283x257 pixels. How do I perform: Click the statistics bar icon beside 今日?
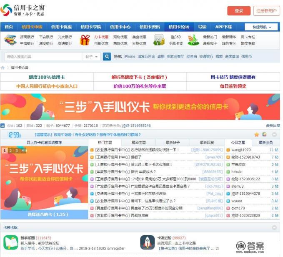[3, 126]
